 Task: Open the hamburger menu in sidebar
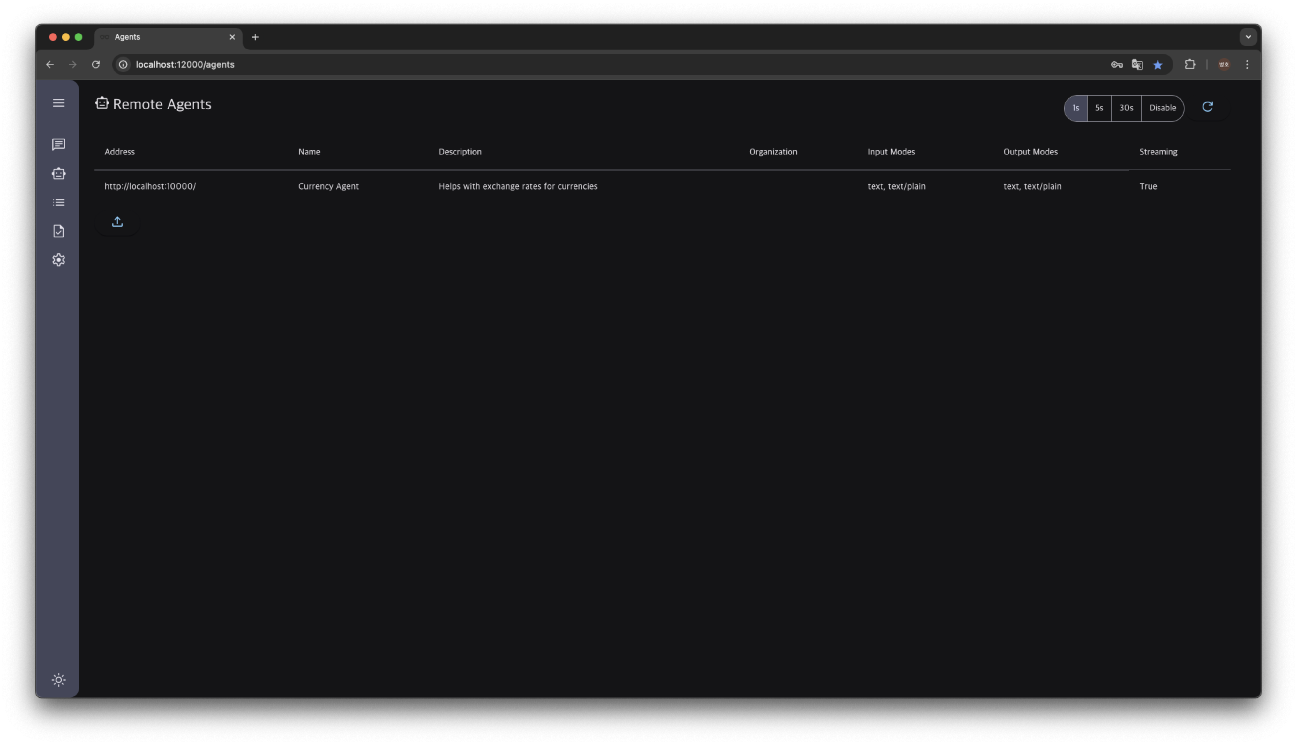(x=58, y=103)
